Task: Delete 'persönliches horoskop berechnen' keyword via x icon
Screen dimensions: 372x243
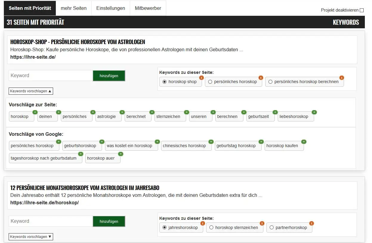Action: coord(342,78)
